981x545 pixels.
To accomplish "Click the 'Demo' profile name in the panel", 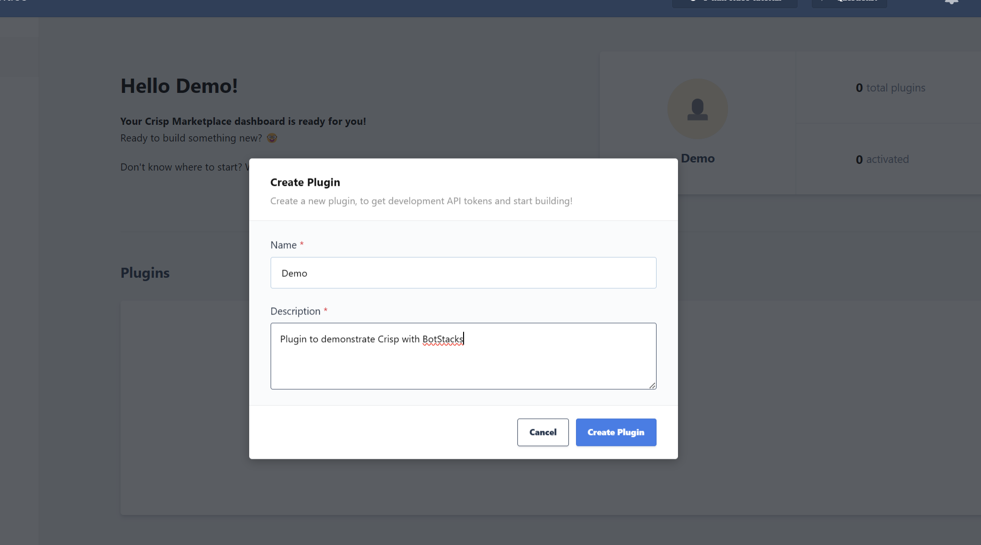I will coord(697,158).
